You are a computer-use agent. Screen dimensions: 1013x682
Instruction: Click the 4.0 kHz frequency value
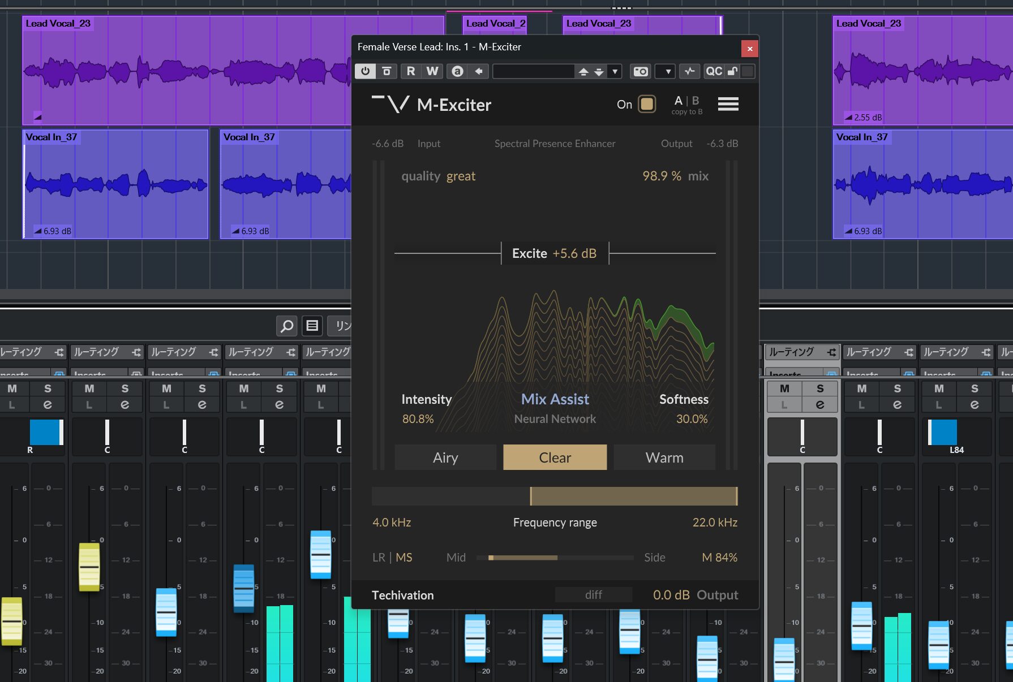(x=392, y=523)
